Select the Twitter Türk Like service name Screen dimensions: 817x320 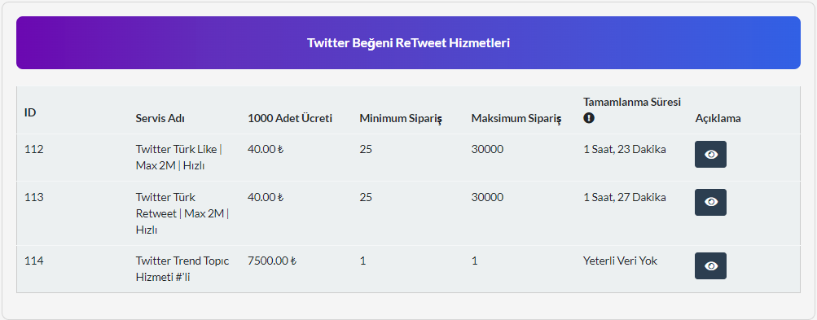178,157
